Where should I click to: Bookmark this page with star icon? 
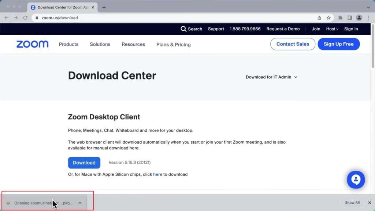pos(328,18)
